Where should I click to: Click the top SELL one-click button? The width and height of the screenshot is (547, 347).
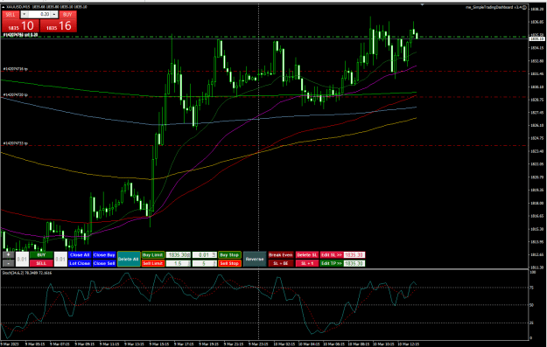pyautogui.click(x=11, y=14)
